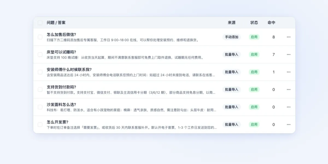Screen dimensions: 328x164
Task: Click the 命中 column header
Action: pyautogui.click(x=271, y=23)
